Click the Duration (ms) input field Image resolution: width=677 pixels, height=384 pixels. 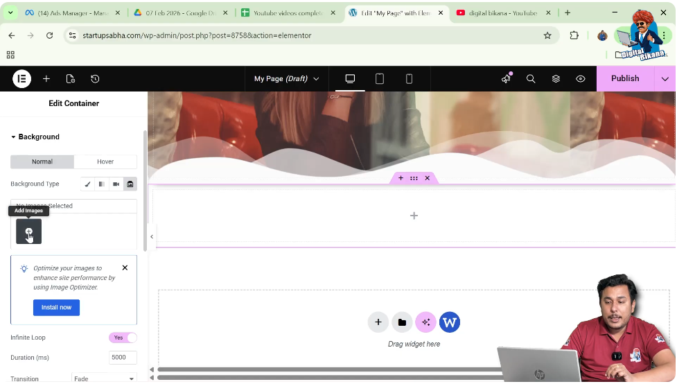point(123,358)
